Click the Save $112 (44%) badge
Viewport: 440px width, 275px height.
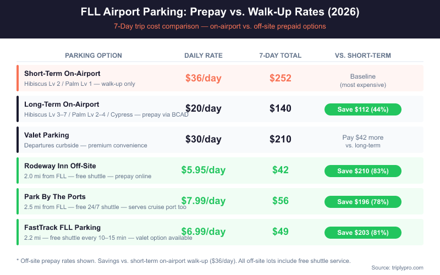point(363,109)
